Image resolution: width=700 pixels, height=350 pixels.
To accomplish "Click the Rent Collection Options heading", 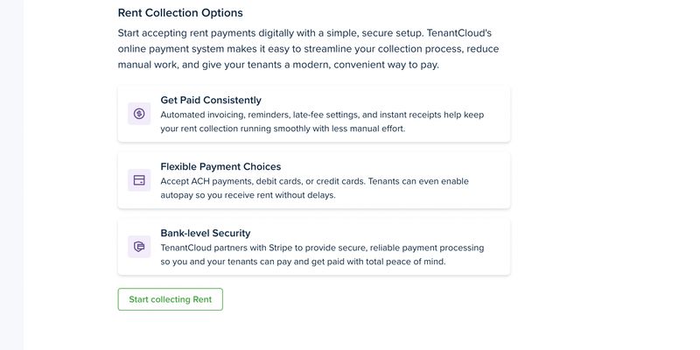I will 180,13.
